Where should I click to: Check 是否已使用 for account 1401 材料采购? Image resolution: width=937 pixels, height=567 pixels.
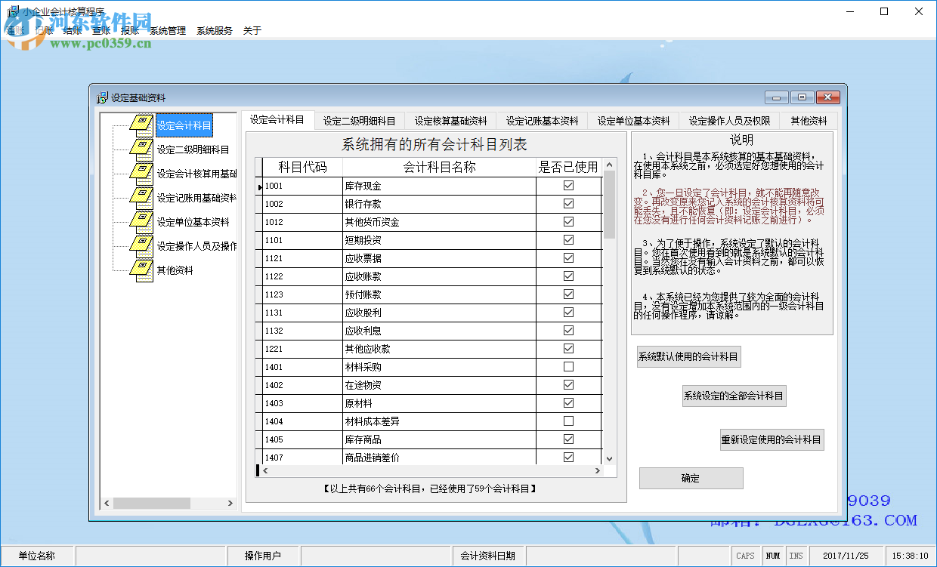coord(569,366)
